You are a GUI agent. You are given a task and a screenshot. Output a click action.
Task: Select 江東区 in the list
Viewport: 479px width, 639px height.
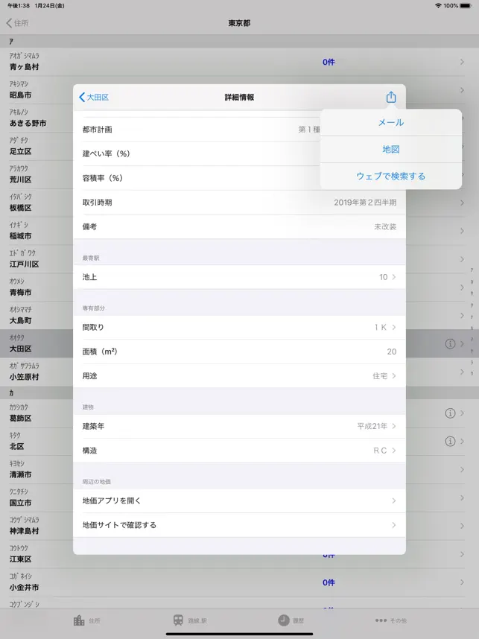coord(20,559)
